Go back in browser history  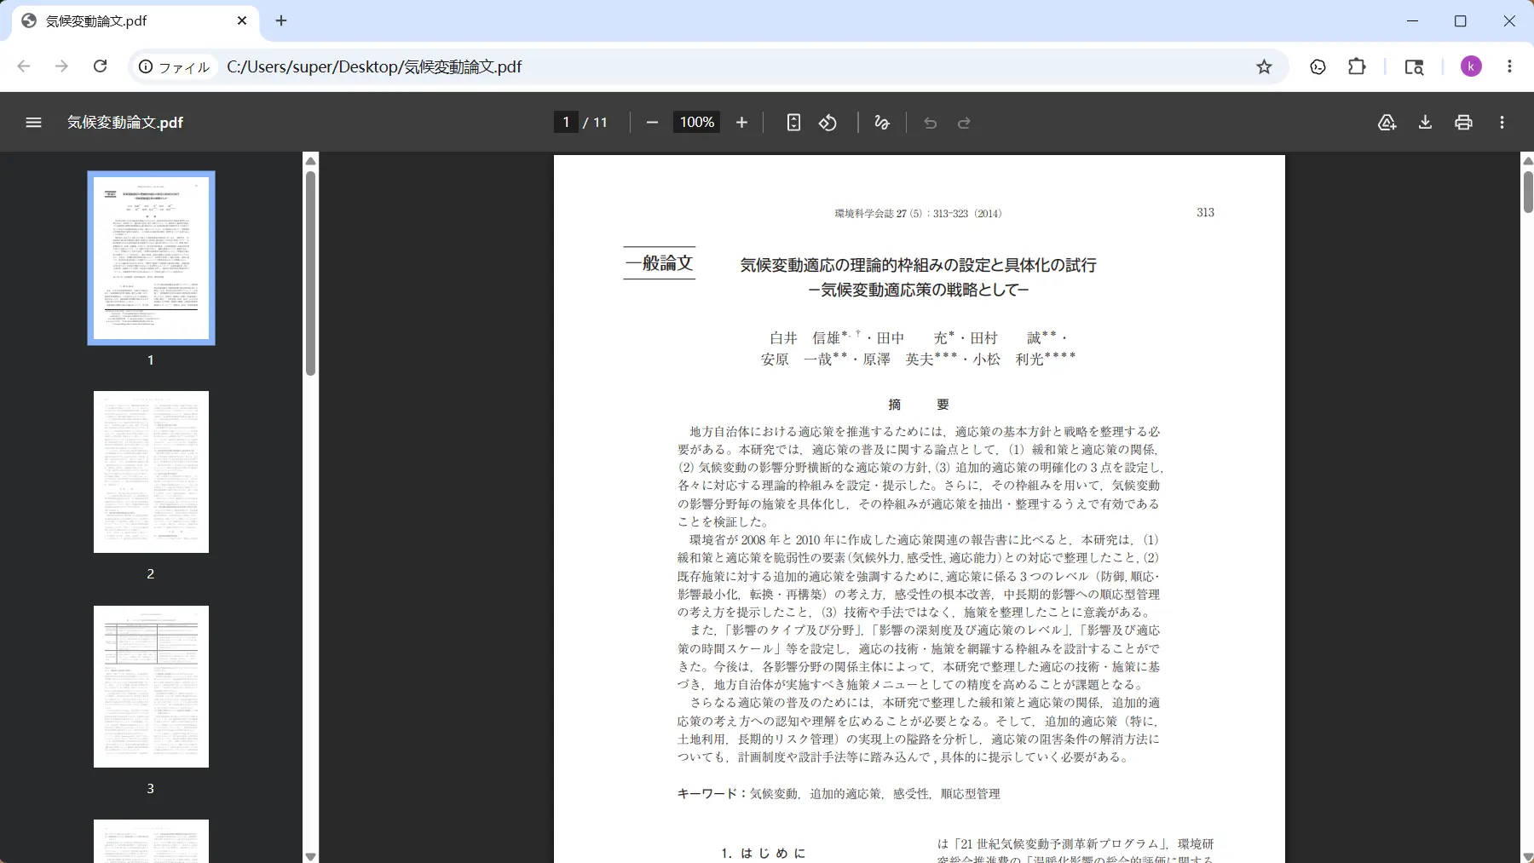click(24, 66)
